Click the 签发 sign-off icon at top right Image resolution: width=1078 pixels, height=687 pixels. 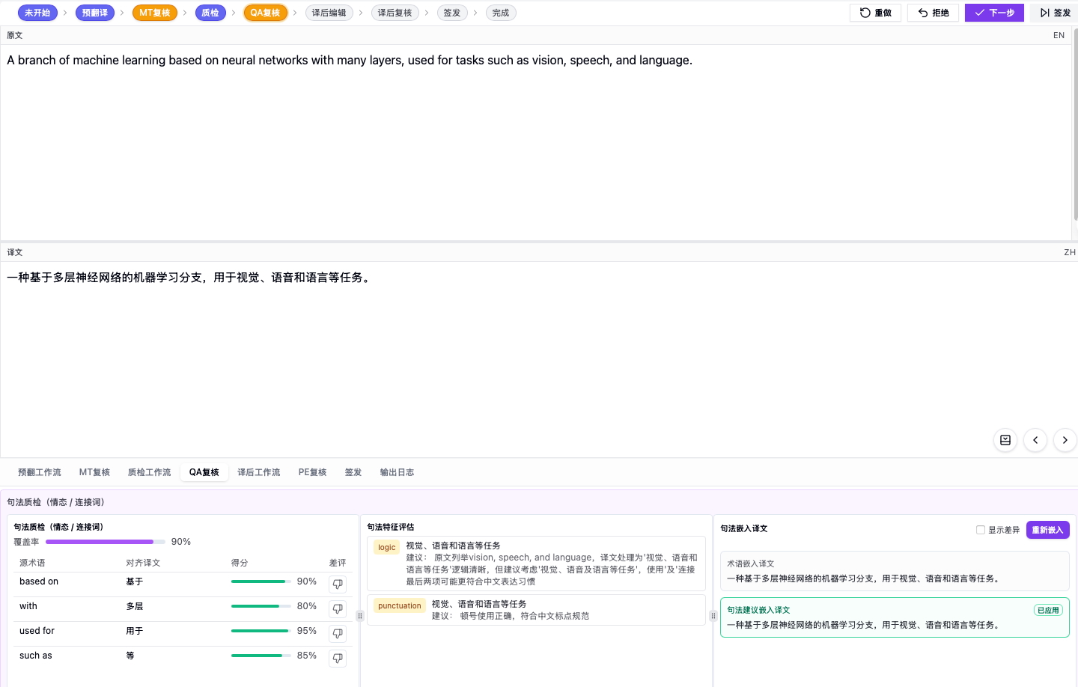(x=1057, y=12)
